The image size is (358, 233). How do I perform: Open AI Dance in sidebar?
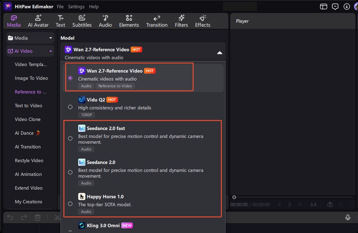(27, 133)
